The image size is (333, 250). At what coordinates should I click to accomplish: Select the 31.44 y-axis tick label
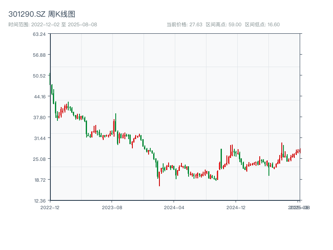click(39, 138)
